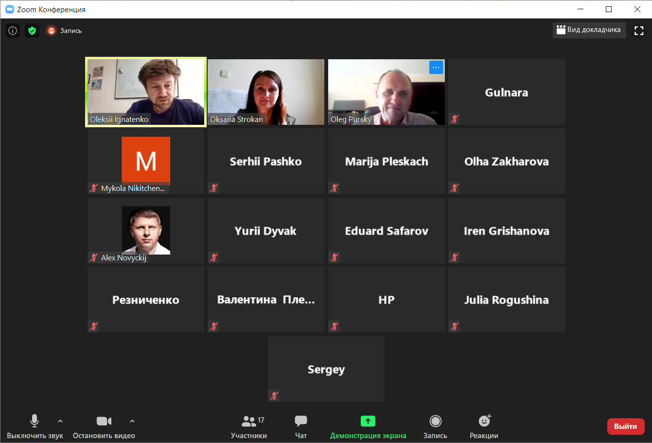Click the green encryption shield icon
Viewport: 652px width, 443px height.
pos(32,31)
